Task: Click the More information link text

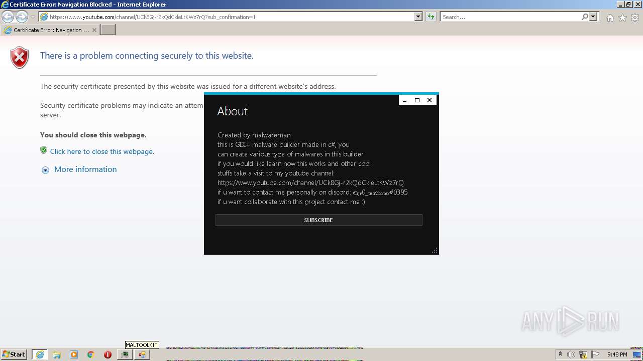Action: coord(85,169)
